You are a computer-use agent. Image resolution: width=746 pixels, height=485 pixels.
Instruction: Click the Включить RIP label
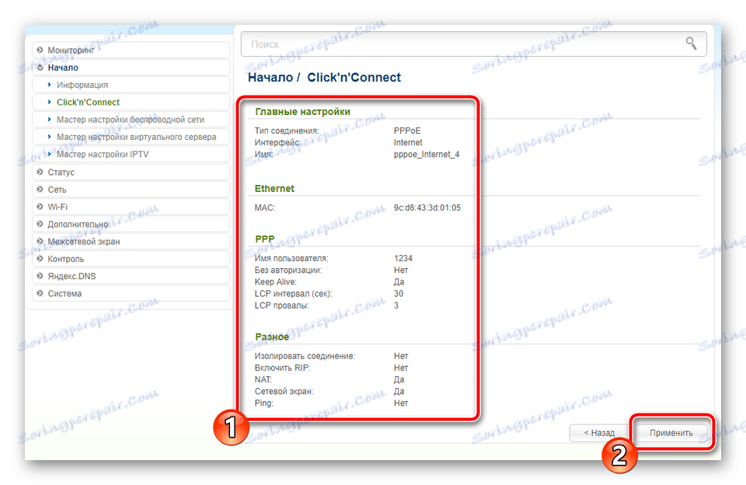[x=283, y=368]
